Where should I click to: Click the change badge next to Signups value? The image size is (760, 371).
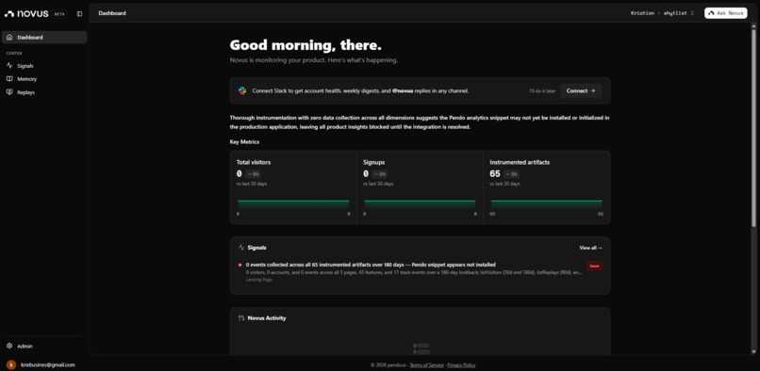379,174
